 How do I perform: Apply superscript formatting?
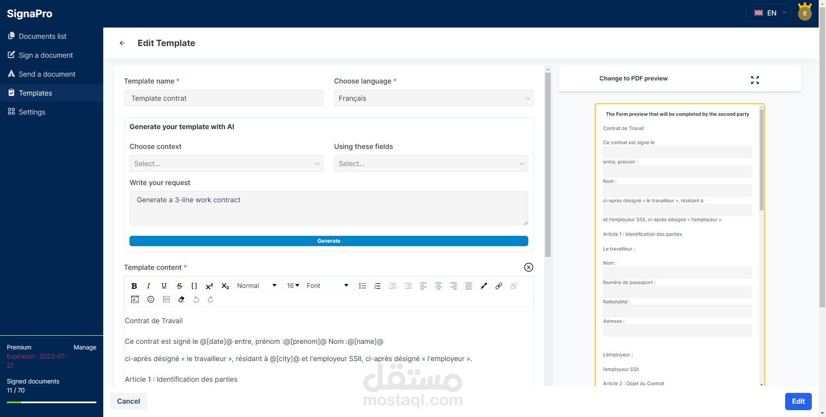[210, 286]
